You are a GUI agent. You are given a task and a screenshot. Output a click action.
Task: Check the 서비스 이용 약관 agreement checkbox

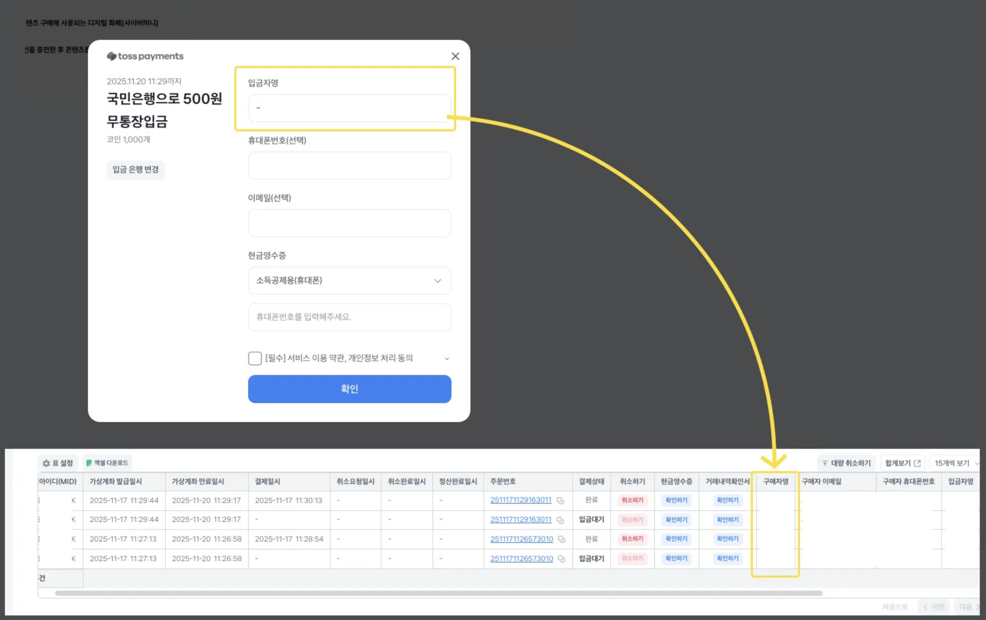coord(255,358)
